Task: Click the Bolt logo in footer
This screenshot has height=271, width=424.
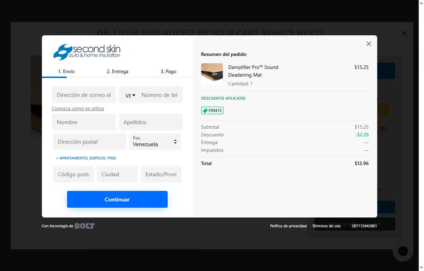Action: (x=85, y=226)
